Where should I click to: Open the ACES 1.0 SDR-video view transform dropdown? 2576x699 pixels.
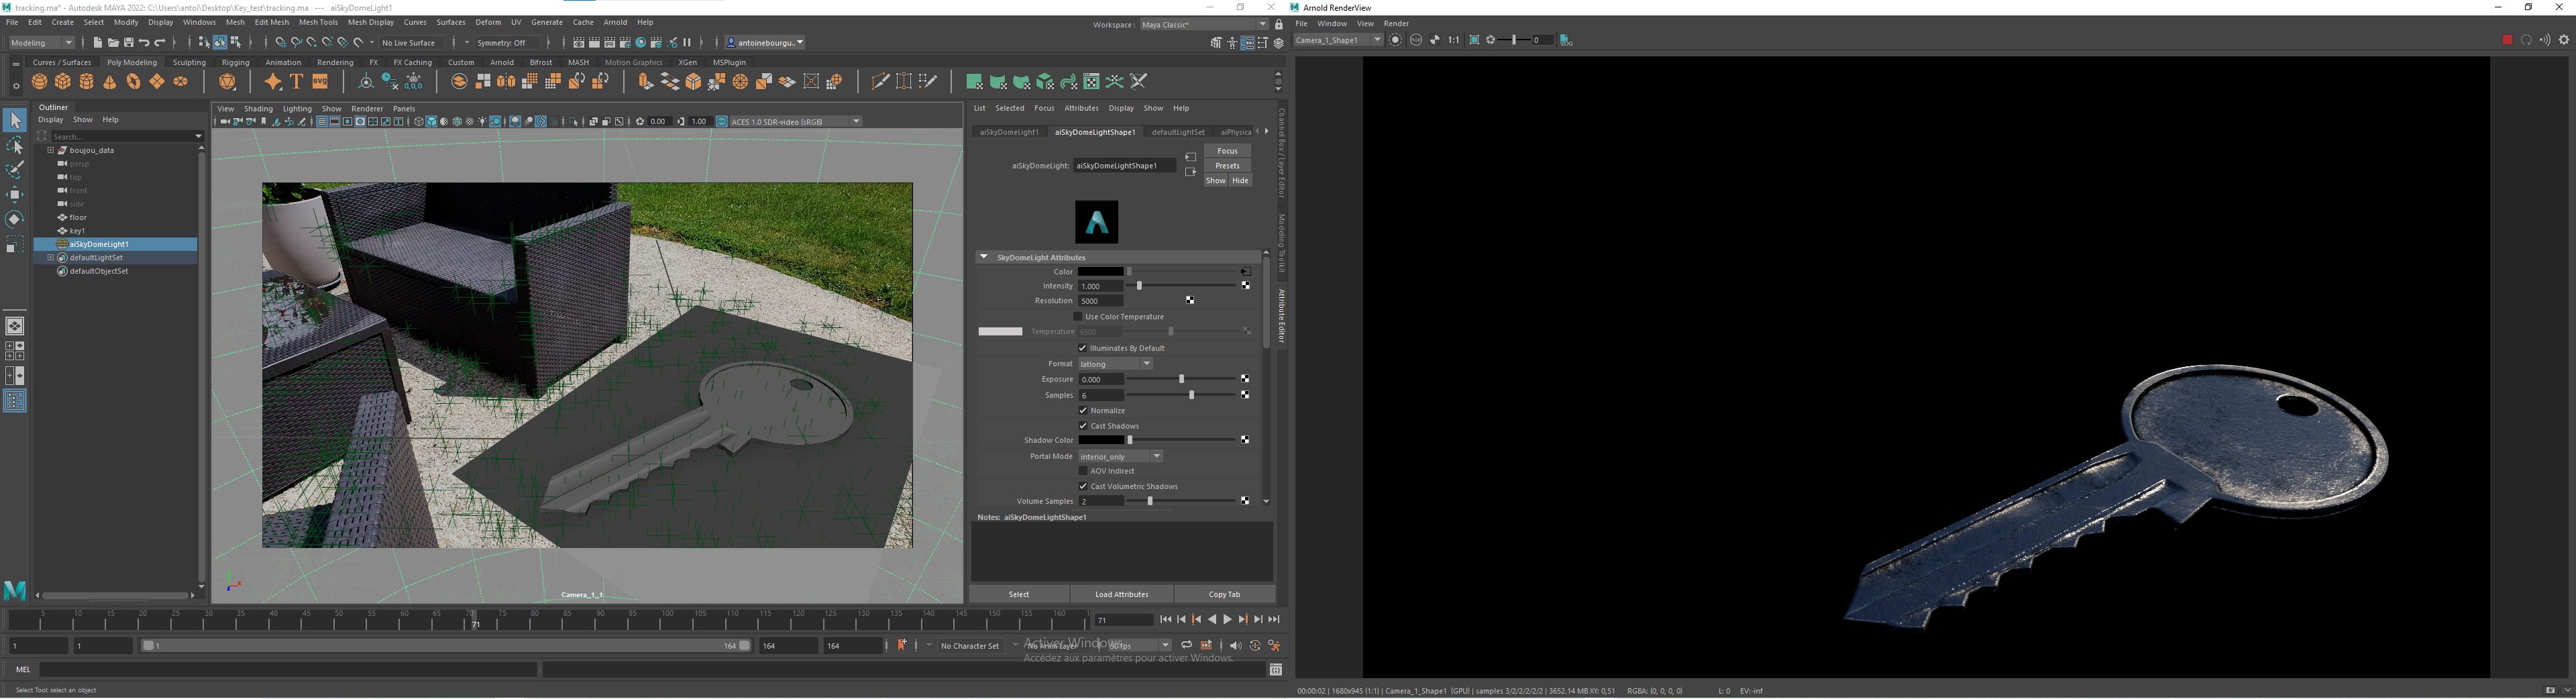(x=796, y=122)
